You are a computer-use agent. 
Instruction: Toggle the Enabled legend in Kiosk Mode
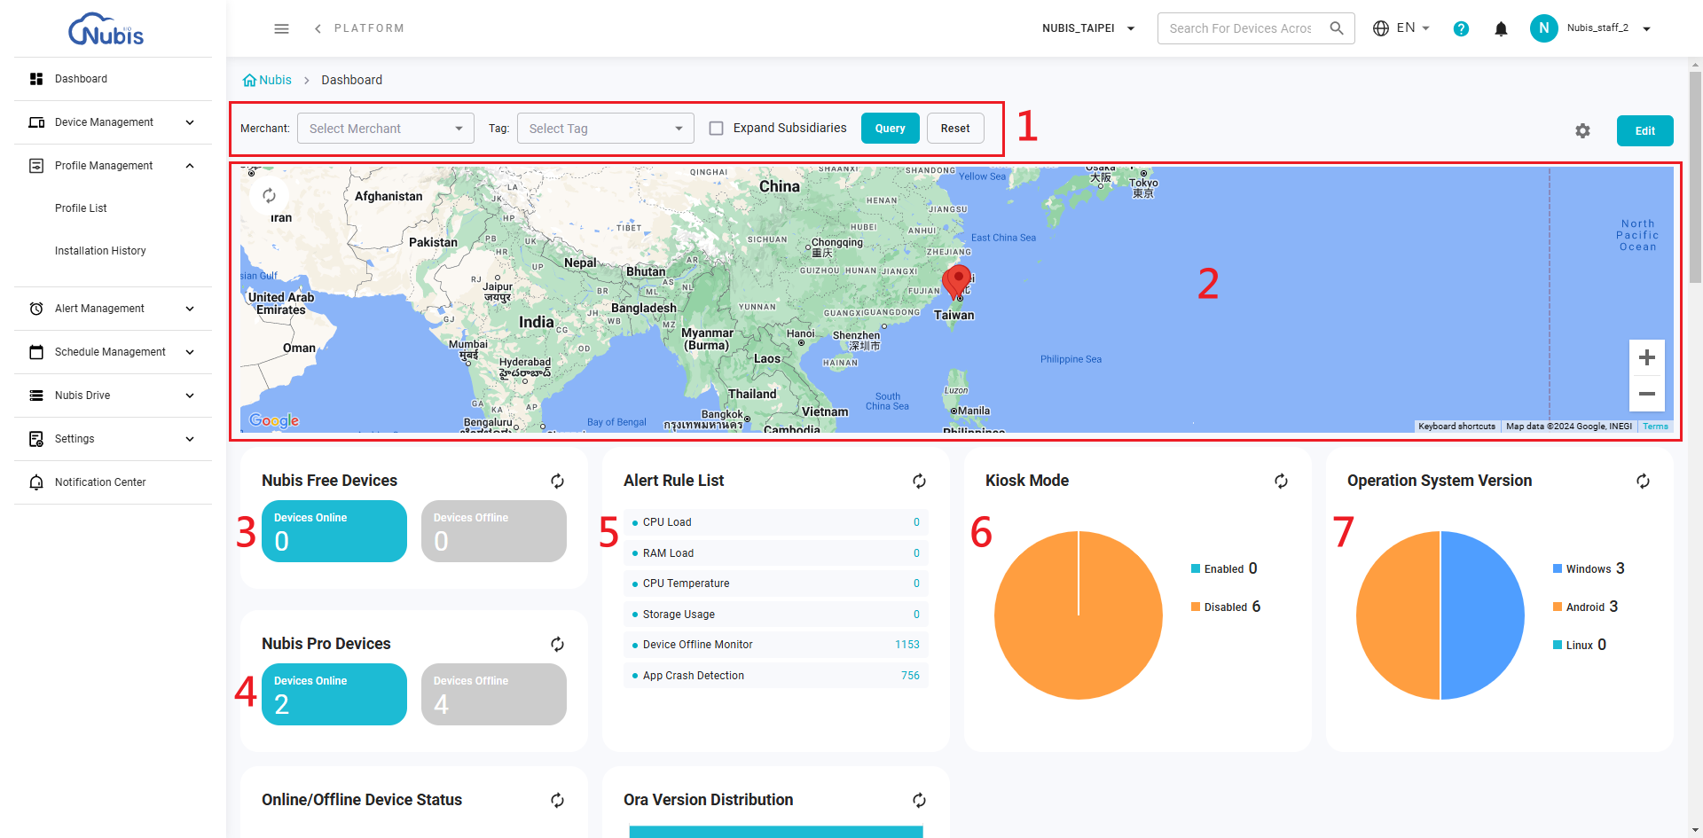[x=1224, y=568]
